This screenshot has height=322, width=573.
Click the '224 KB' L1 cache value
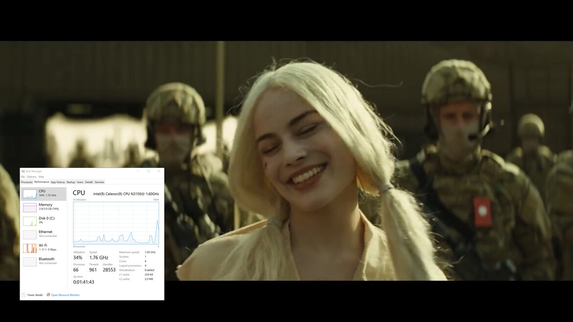pyautogui.click(x=149, y=275)
